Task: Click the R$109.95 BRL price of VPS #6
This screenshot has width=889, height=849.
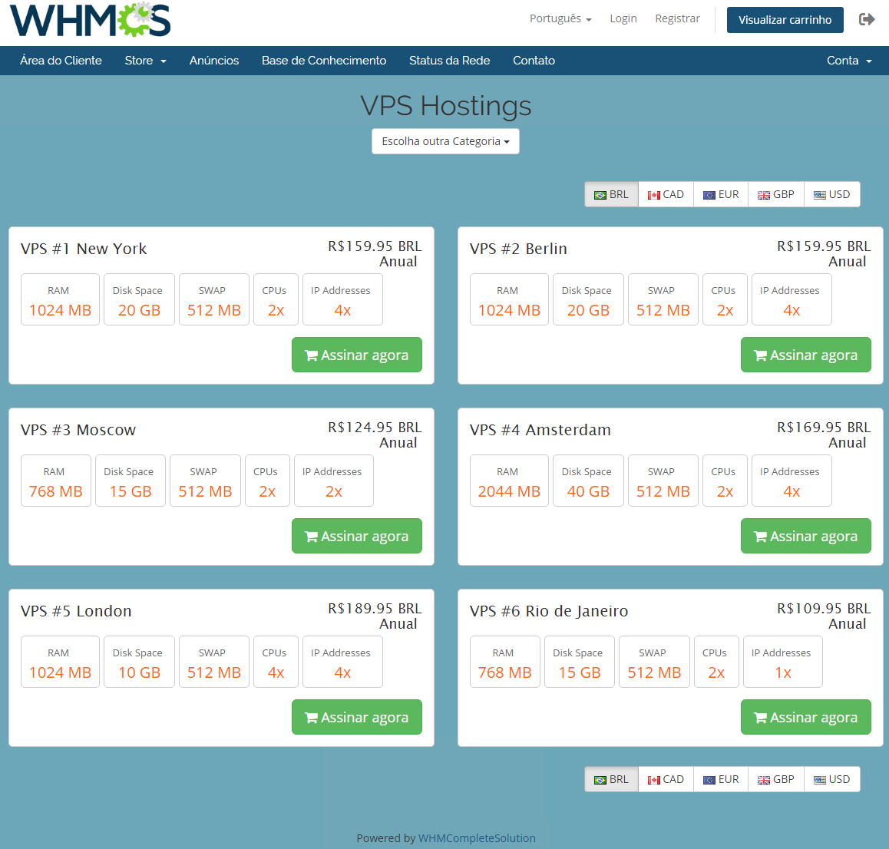Action: (x=824, y=609)
